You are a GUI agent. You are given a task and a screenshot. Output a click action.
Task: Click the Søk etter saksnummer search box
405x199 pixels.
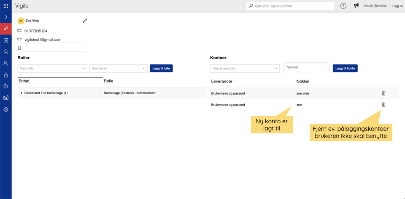point(290,6)
